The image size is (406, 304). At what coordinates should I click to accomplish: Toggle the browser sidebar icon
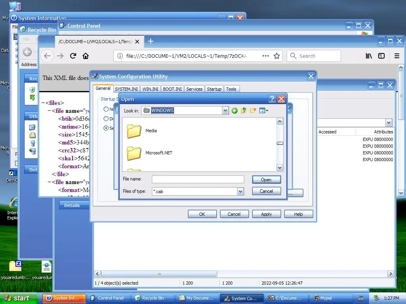[381, 56]
